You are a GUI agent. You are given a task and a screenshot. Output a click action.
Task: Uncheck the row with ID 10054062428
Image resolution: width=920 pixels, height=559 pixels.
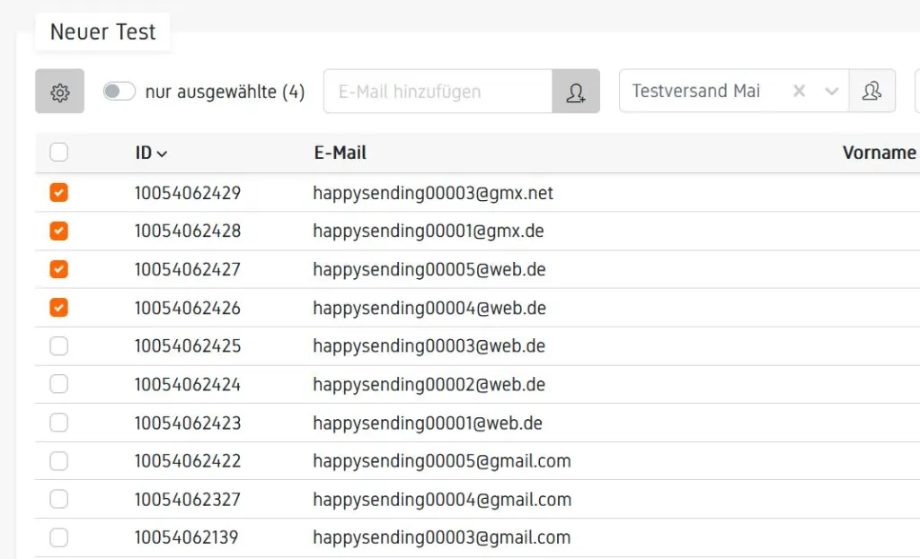(58, 231)
